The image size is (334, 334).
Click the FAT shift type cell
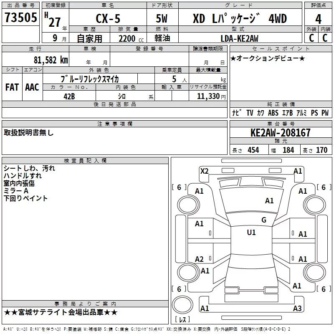(12, 87)
